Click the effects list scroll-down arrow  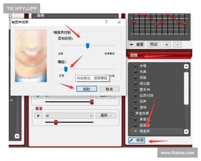click(186, 131)
